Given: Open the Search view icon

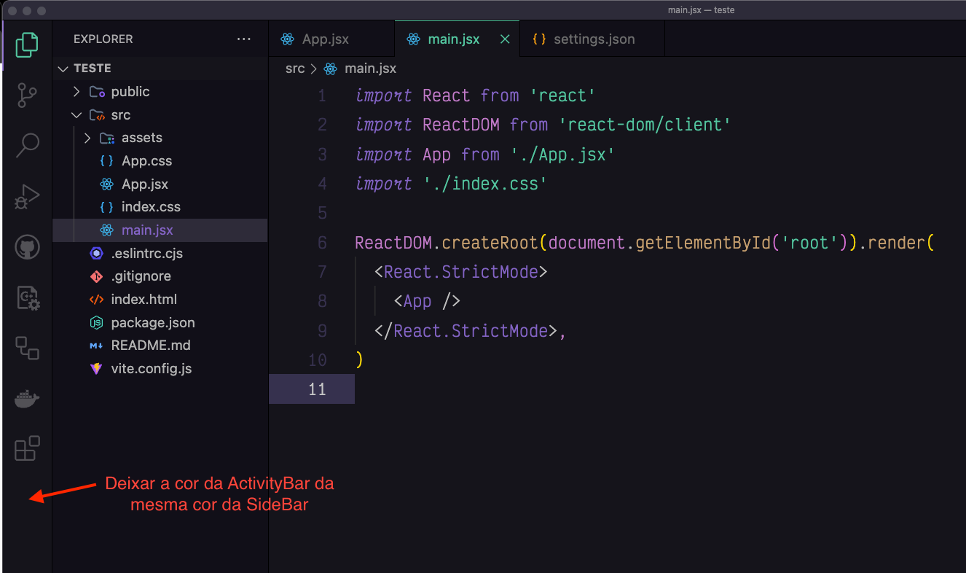Looking at the screenshot, I should (x=27, y=145).
